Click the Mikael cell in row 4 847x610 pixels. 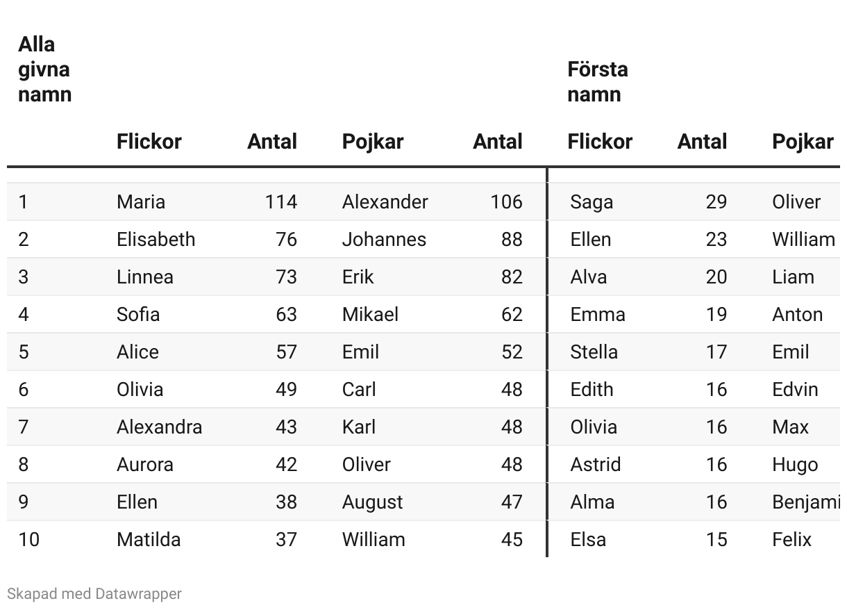click(370, 315)
